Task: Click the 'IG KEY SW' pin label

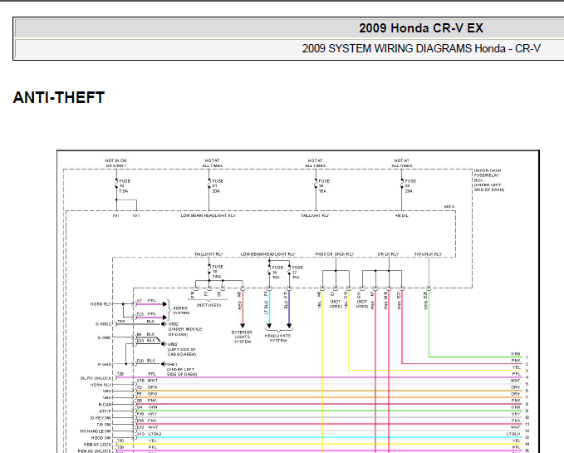Action: tap(101, 418)
